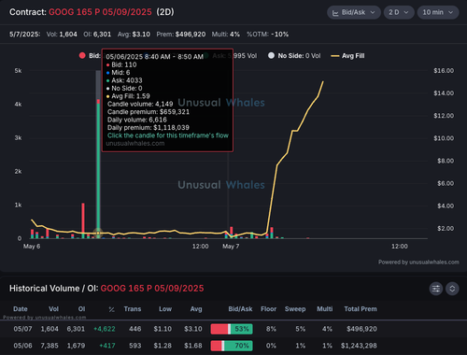The image size is (467, 355).
Task: Open the GOOG 165 P link in Historical Volume
Action: 152,289
